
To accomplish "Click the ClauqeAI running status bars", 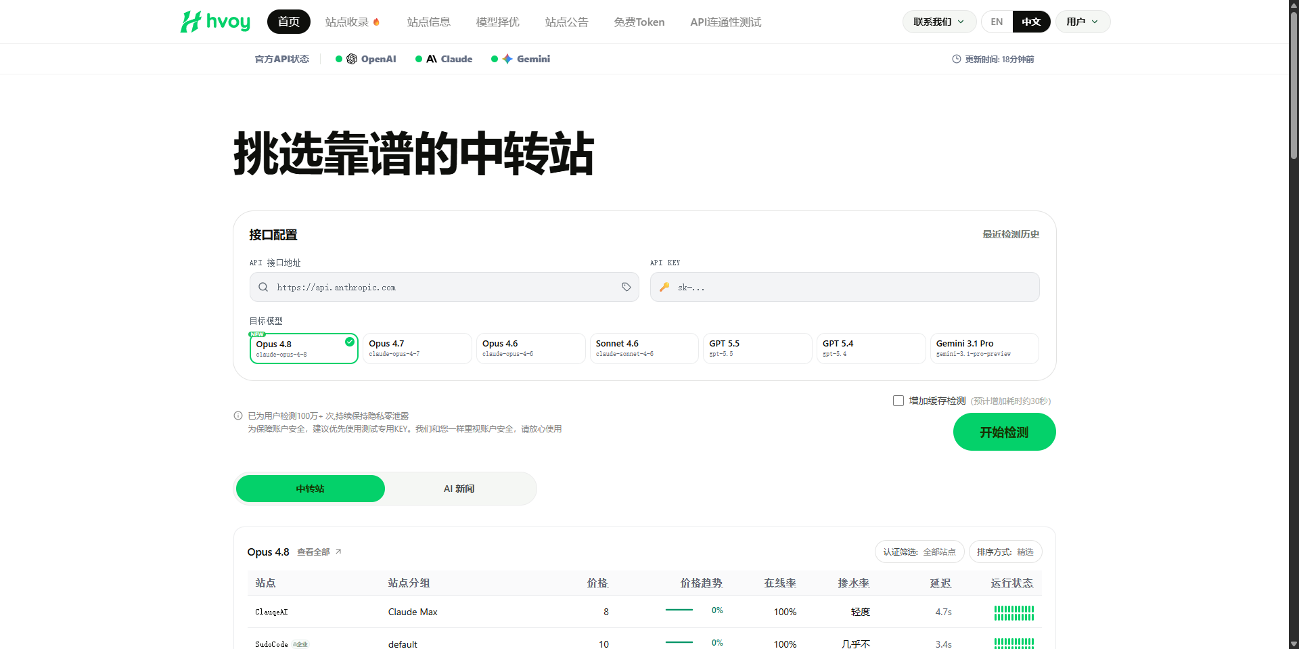I will point(1013,612).
